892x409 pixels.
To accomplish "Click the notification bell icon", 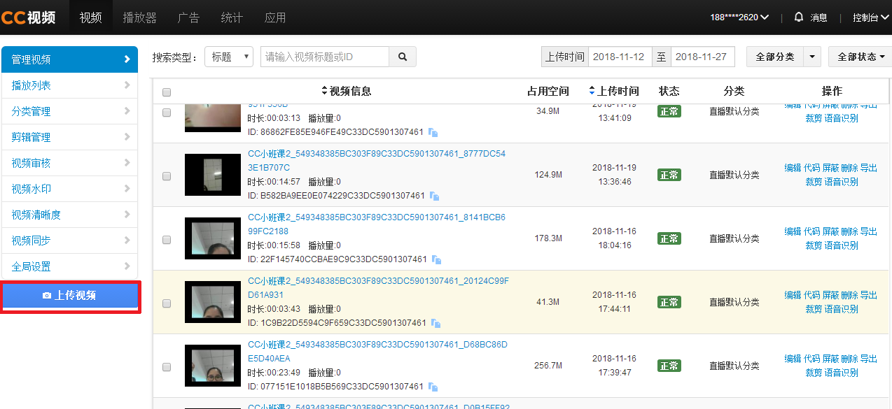I will (x=798, y=17).
